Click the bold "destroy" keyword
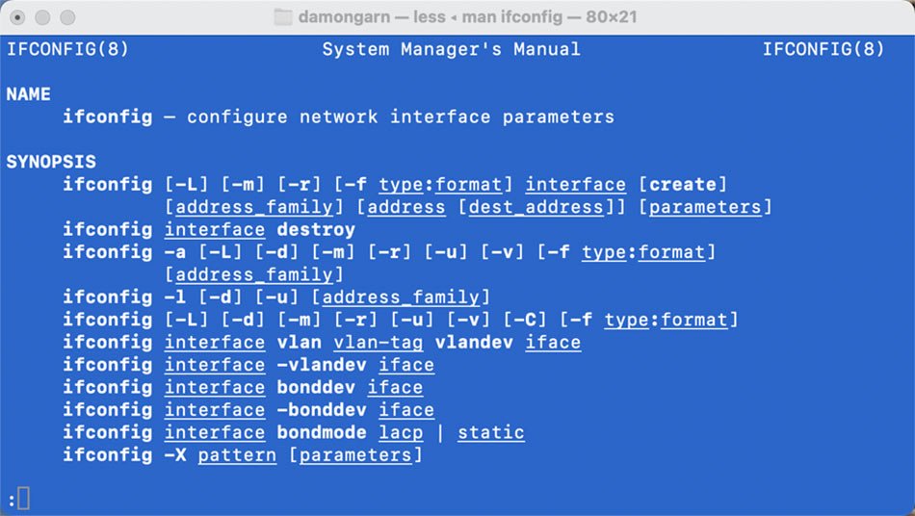The image size is (915, 516). point(316,230)
